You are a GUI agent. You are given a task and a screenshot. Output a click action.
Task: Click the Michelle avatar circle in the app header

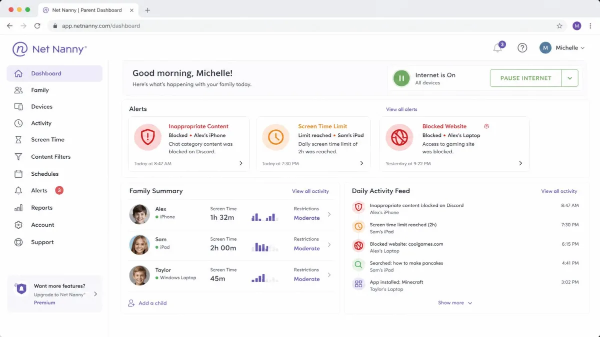(x=545, y=48)
